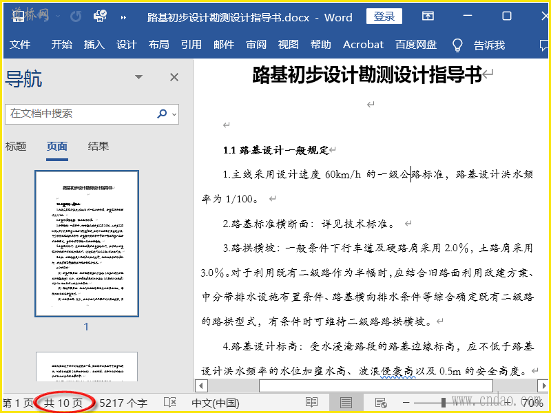Open the 视图 ribbon tab

(289, 45)
